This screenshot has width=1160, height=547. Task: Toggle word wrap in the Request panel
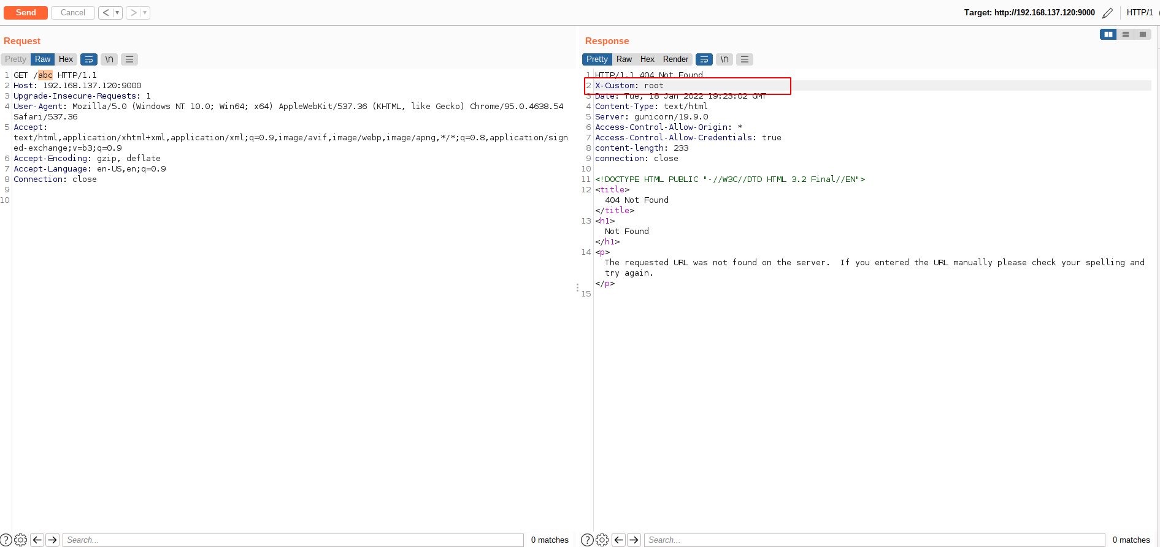click(x=89, y=59)
